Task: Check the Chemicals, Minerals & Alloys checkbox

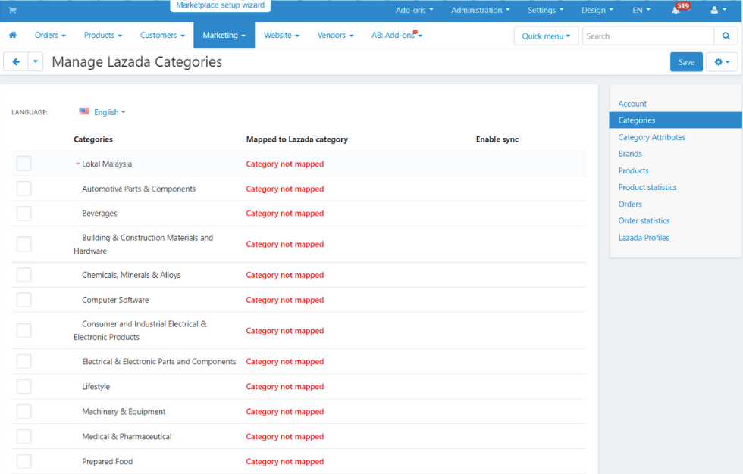Action: pos(24,275)
